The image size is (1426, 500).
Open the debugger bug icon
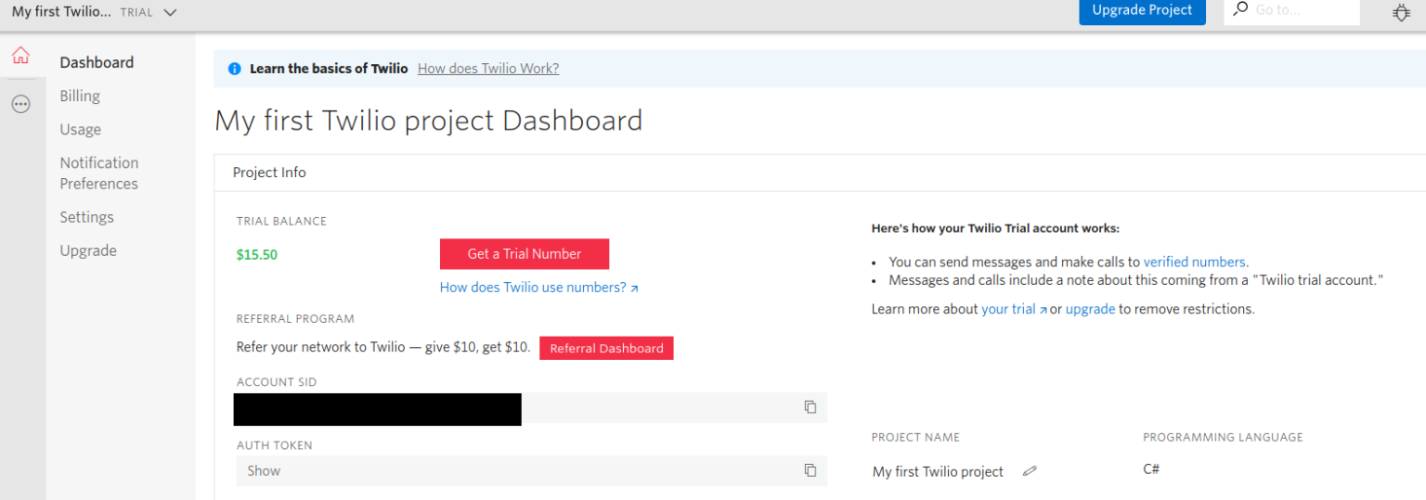[x=1401, y=12]
